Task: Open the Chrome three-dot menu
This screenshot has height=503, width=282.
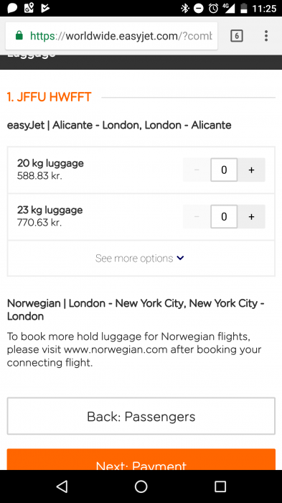Action: pos(266,36)
